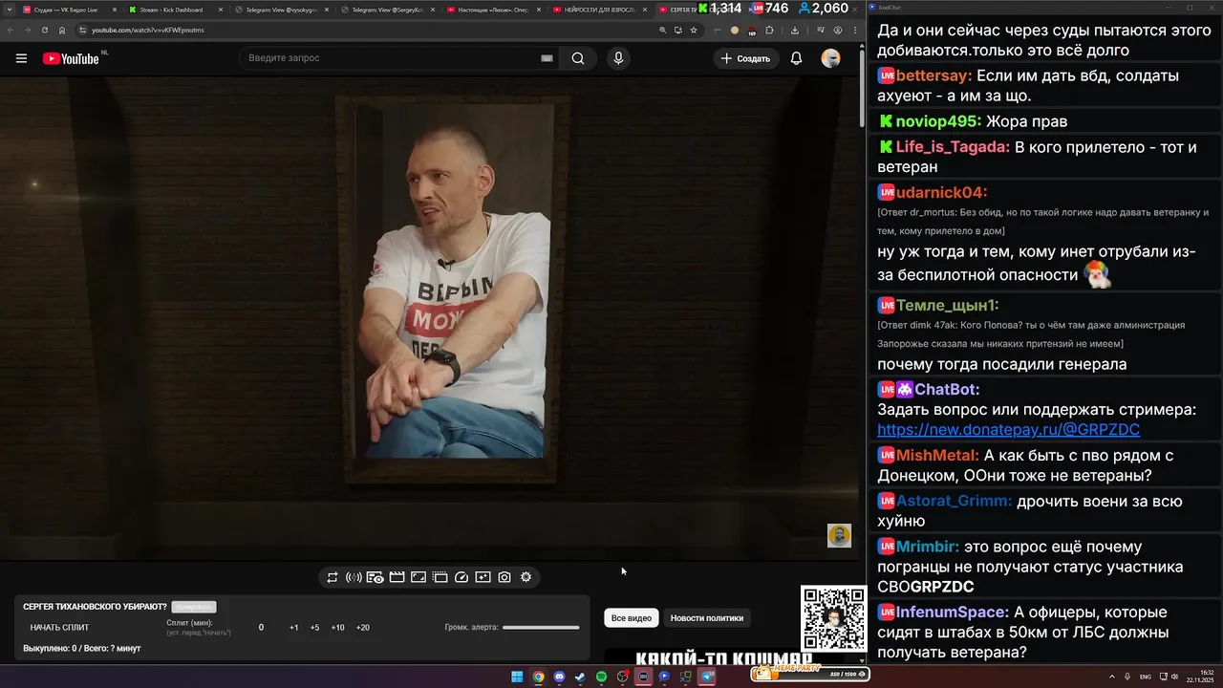The height and width of the screenshot is (688, 1223).
Task: Click the pop-up player icon in toolbar
Action: tap(440, 577)
